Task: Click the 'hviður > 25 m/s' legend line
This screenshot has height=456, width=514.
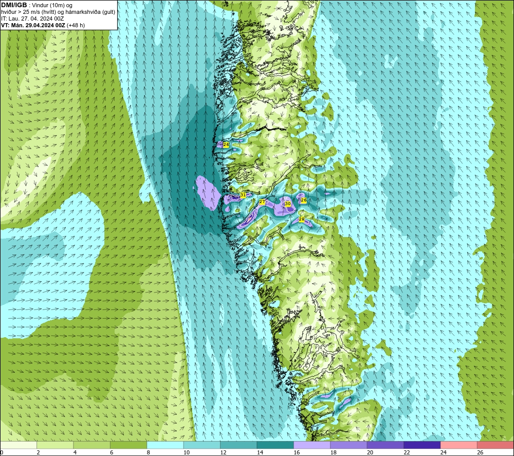Action: pos(58,12)
